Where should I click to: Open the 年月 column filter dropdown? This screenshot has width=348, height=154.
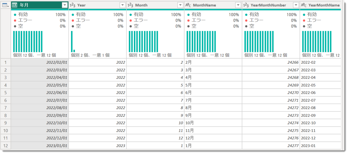coord(65,5)
